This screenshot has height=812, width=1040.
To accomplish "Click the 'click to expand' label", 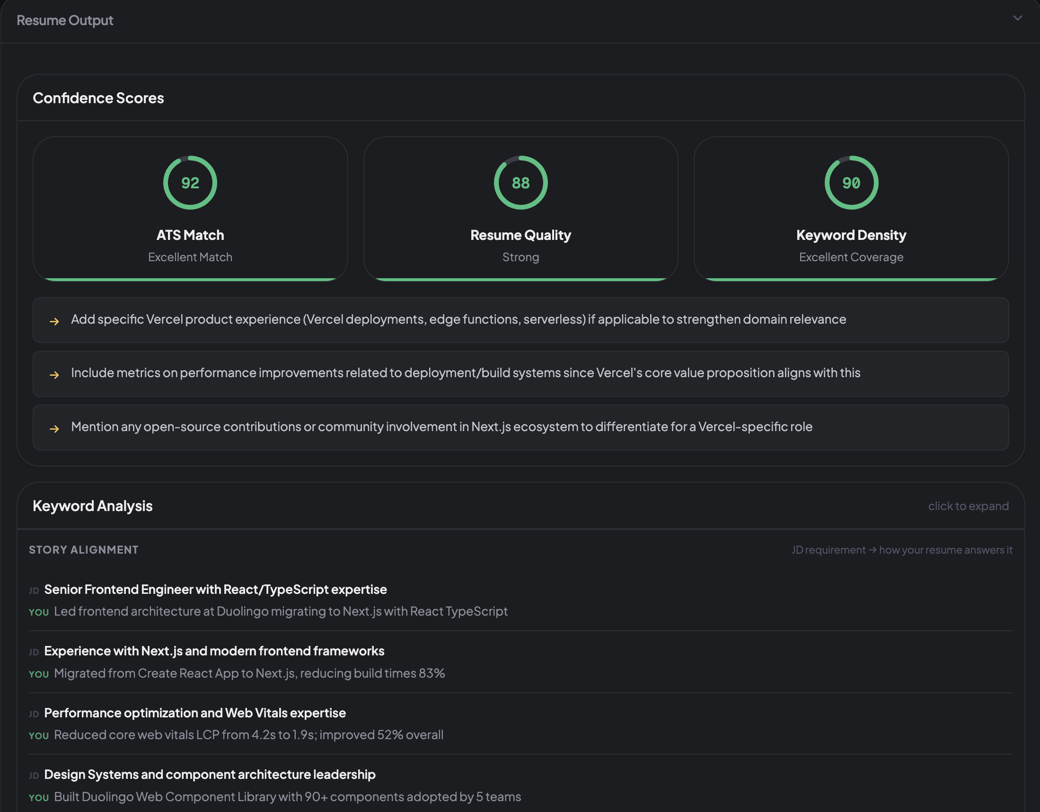I will [968, 506].
